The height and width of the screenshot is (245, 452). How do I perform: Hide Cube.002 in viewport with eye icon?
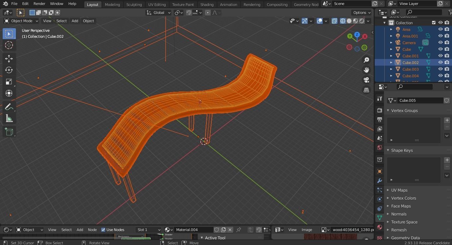click(x=440, y=62)
